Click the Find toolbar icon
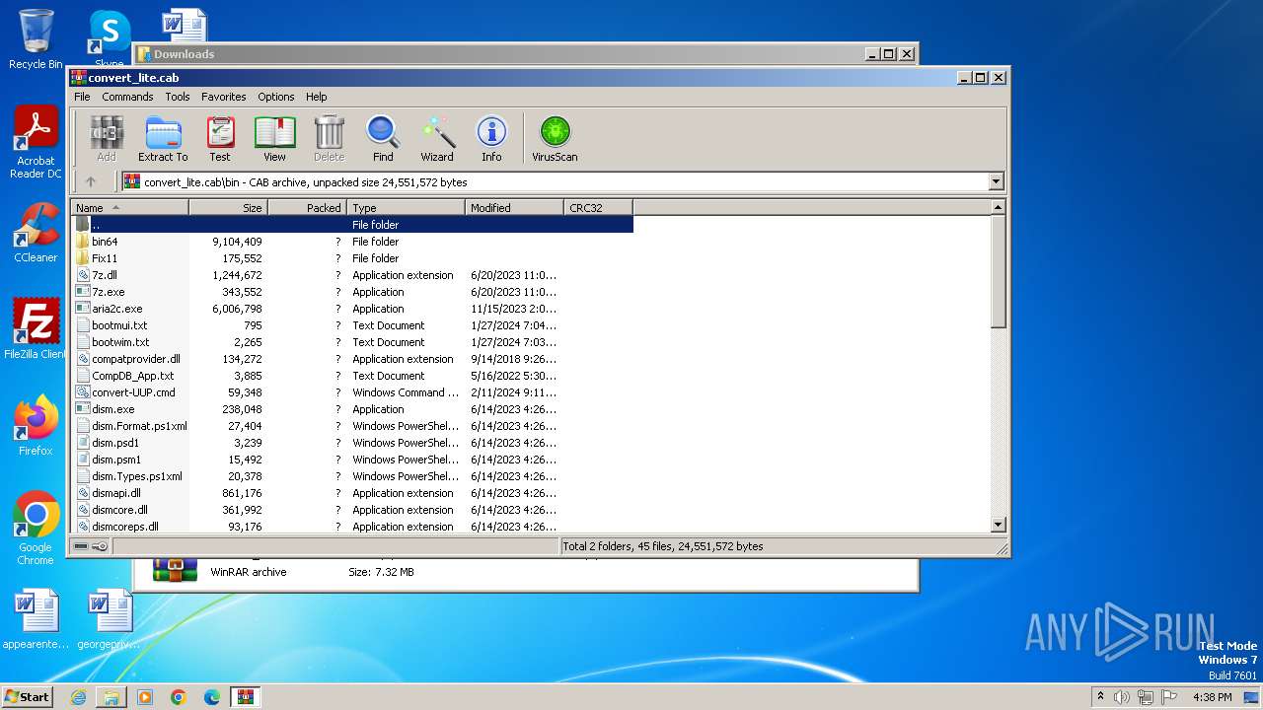This screenshot has width=1263, height=710. (x=383, y=139)
